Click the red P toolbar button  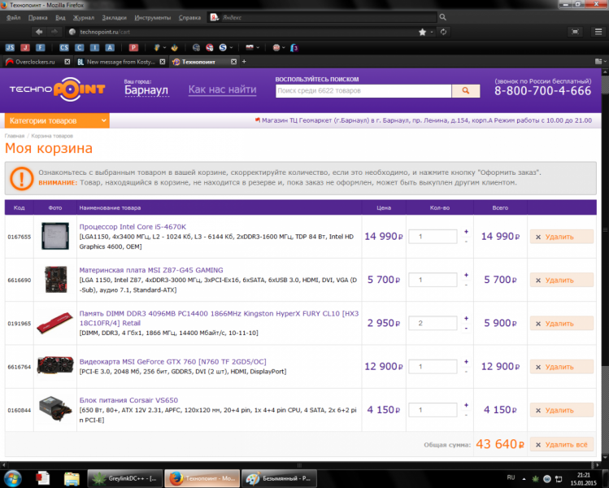click(x=133, y=47)
